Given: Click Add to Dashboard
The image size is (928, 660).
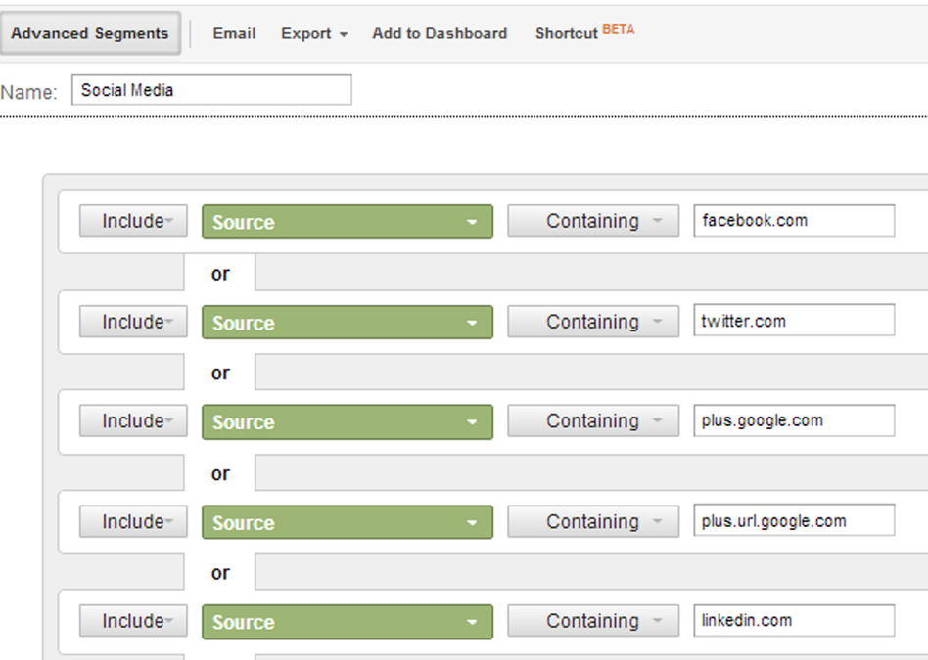Looking at the screenshot, I should point(440,33).
